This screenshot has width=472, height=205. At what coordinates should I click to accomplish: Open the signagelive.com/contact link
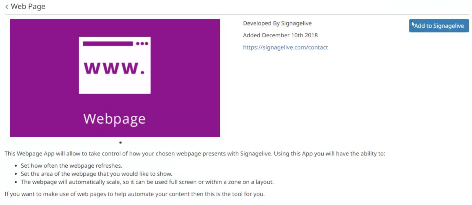pyautogui.click(x=285, y=47)
